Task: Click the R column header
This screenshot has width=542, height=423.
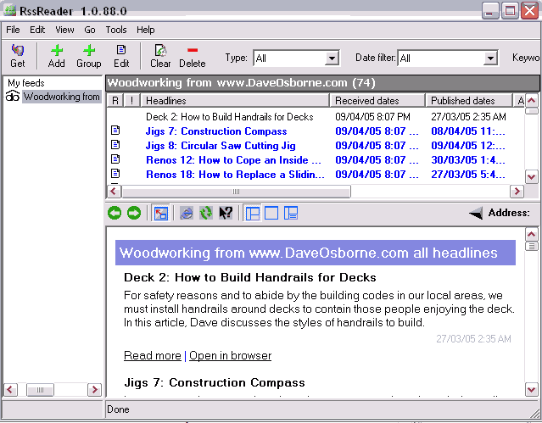Action: pos(115,101)
